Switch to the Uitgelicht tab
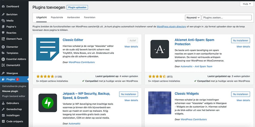The height and width of the screenshot is (127, 255). 42,18
